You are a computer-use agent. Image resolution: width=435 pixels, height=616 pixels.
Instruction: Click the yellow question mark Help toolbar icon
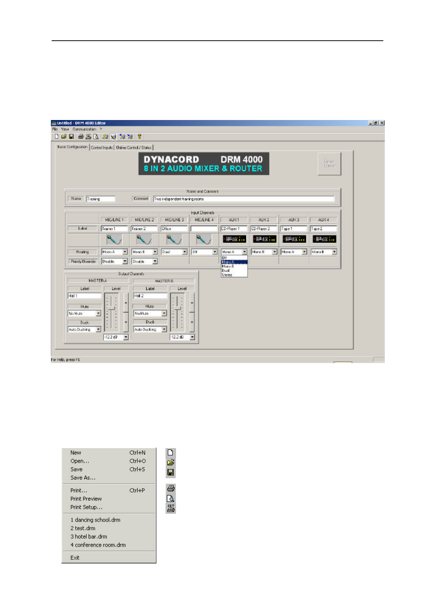(140, 136)
